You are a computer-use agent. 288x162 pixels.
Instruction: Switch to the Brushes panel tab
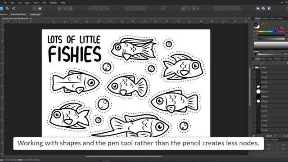pos(279,18)
